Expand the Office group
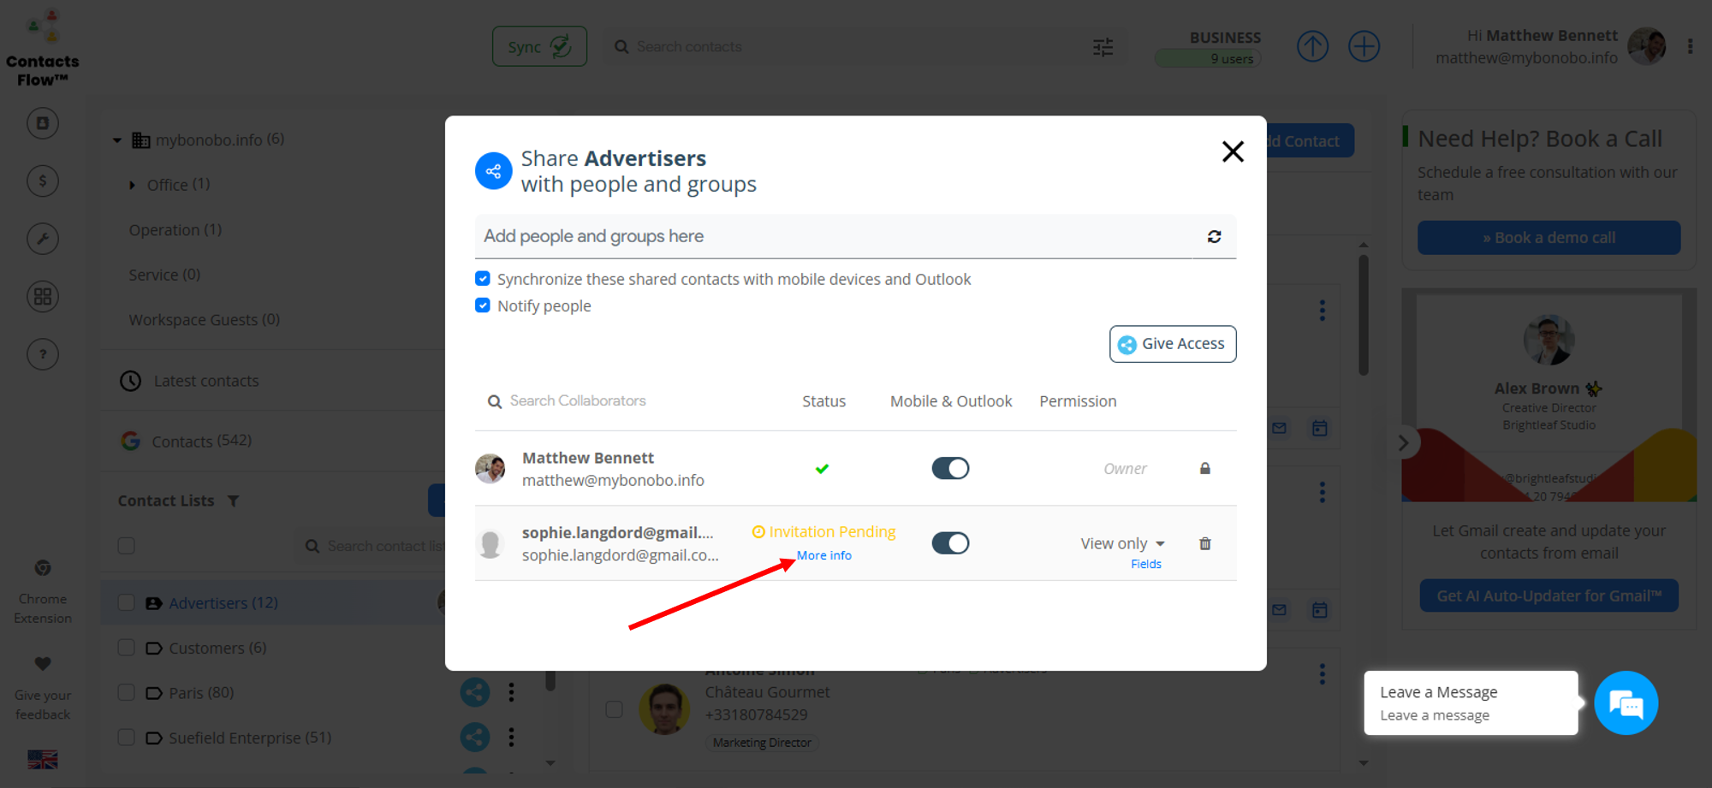Viewport: 1712px width, 788px height. (x=132, y=185)
